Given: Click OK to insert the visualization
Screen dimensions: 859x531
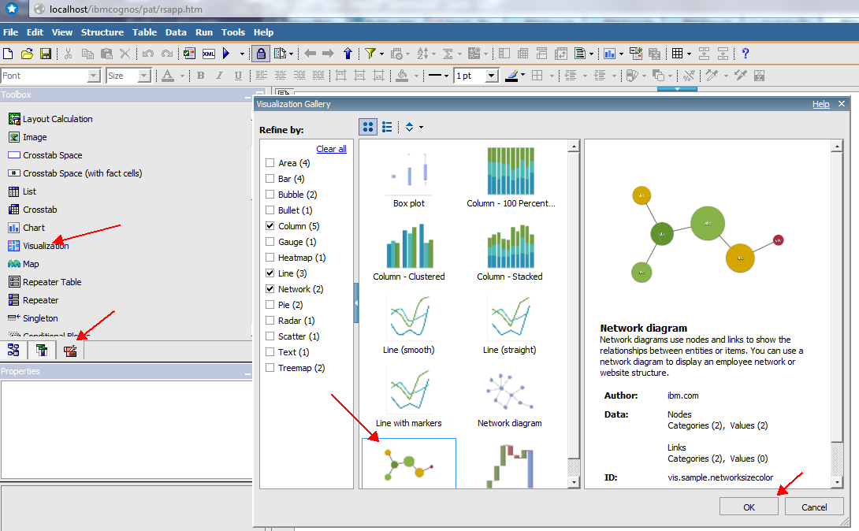Looking at the screenshot, I should coord(748,506).
